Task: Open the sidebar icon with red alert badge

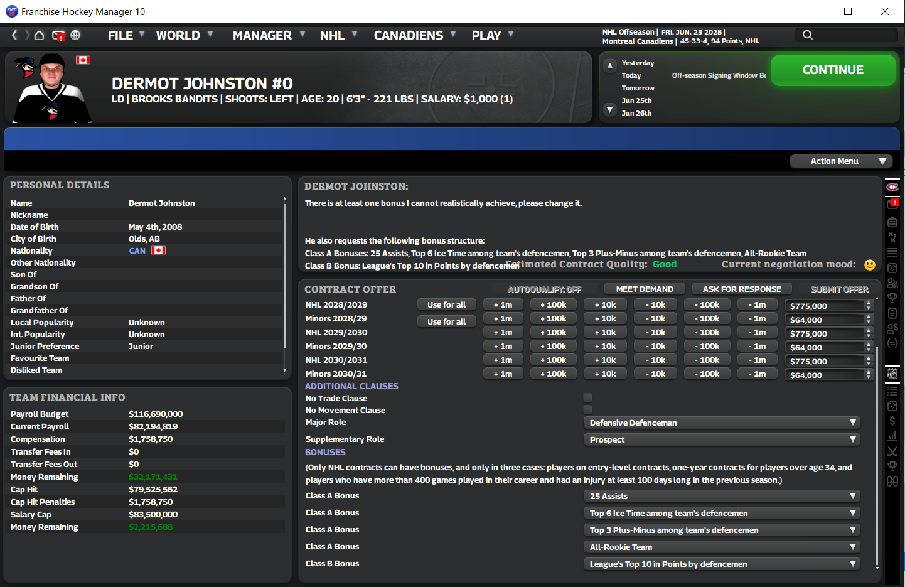Action: point(892,204)
